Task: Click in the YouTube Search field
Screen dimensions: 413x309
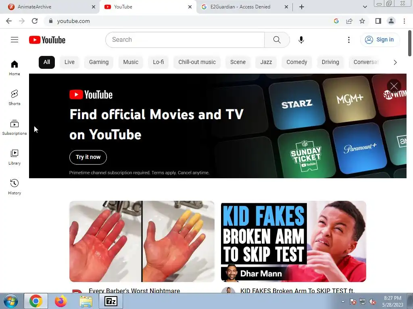Action: coord(185,40)
